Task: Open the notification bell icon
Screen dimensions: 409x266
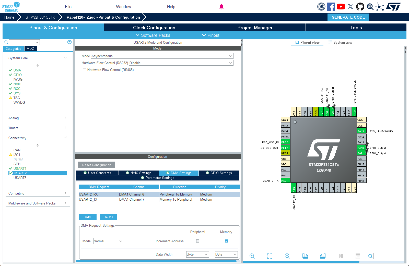Action: [221, 7]
